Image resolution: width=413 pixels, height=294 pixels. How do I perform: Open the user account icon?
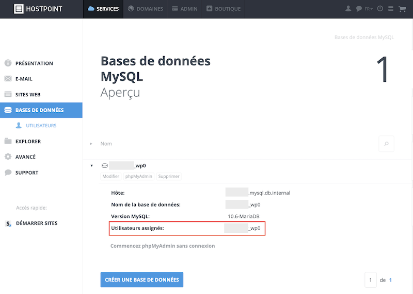348,9
